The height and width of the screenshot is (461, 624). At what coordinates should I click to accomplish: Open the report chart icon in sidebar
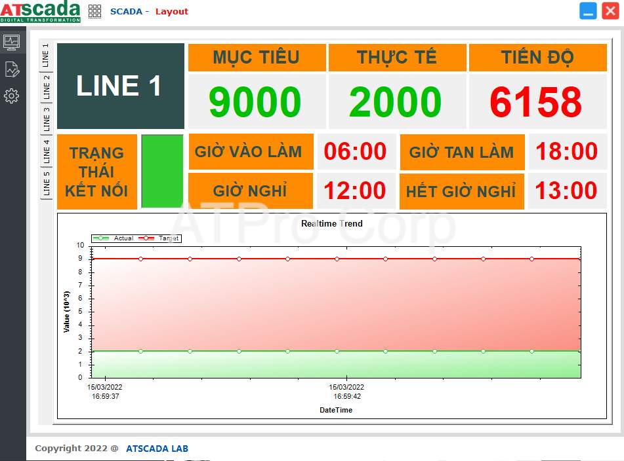pyautogui.click(x=12, y=69)
